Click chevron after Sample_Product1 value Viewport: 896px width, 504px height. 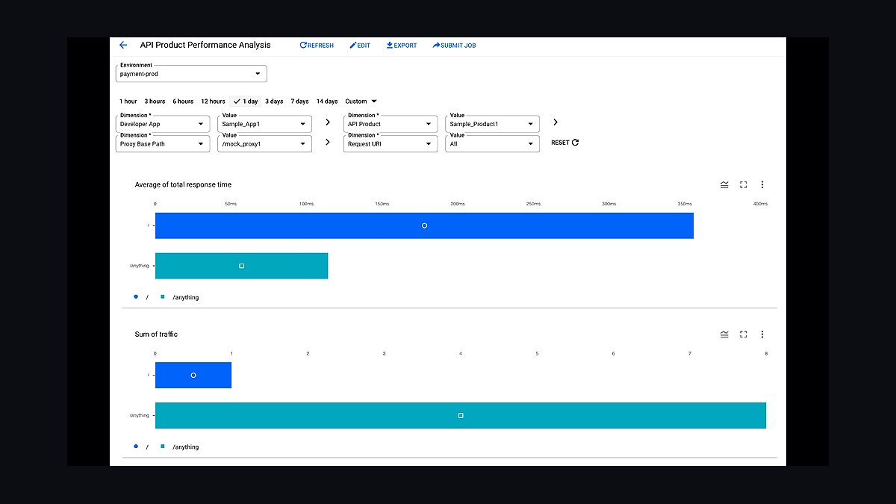pos(555,122)
